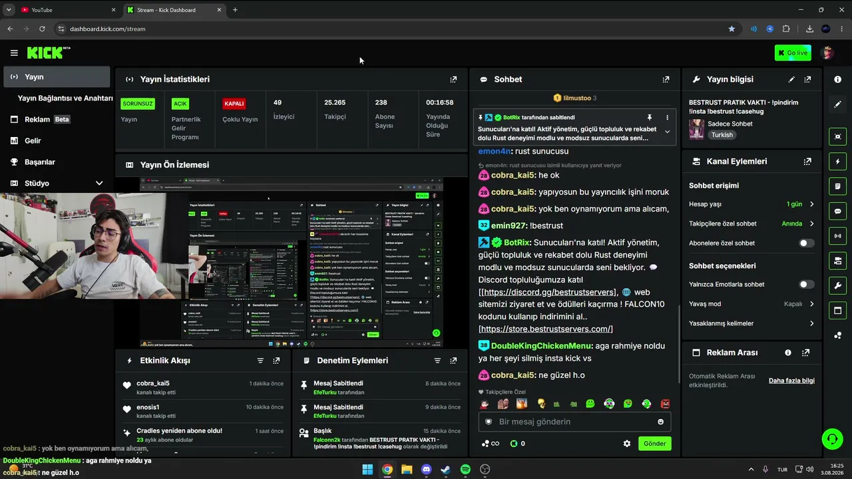Open the hamburger menu beside Kick logo

click(x=14, y=53)
